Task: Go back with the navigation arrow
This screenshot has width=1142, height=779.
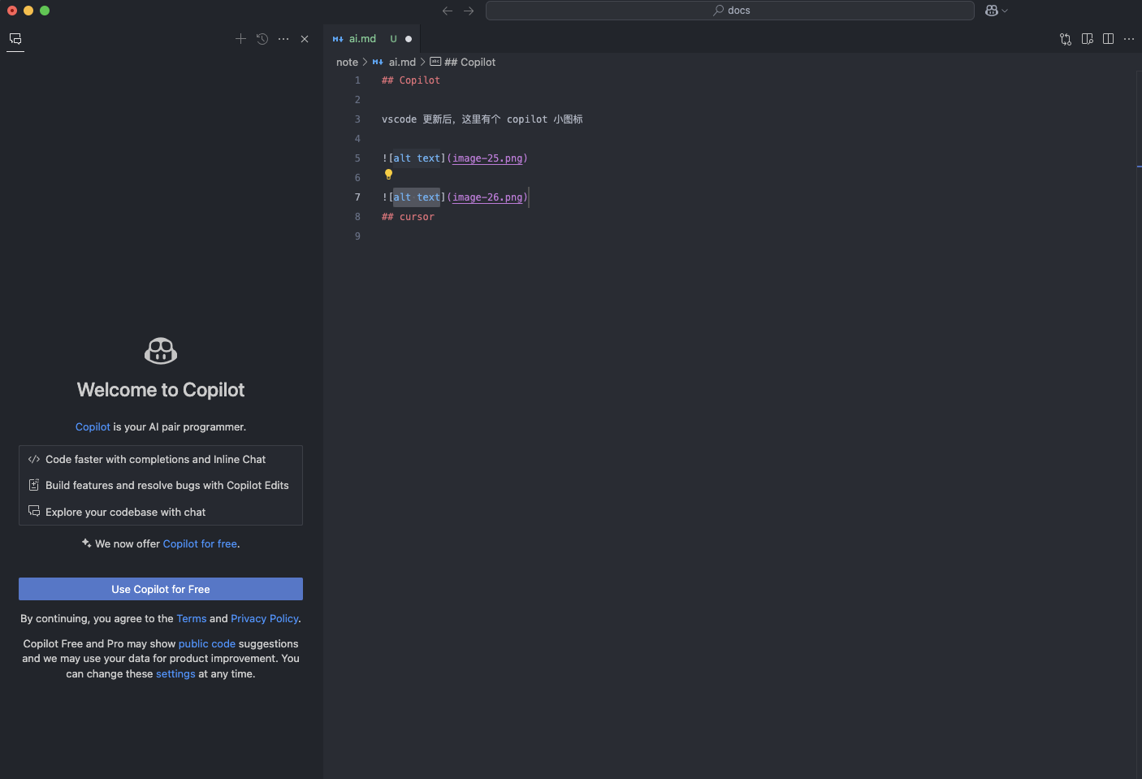Action: (x=448, y=11)
